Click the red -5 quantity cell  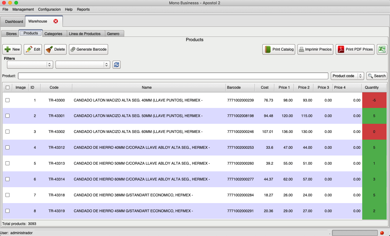[x=374, y=100]
